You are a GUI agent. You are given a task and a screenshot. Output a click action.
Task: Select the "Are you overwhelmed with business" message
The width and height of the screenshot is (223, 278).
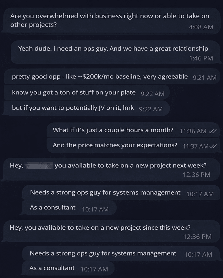pos(110,20)
